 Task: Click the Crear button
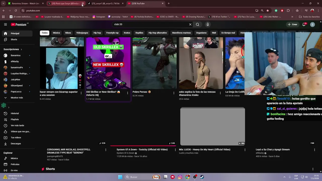point(293,24)
